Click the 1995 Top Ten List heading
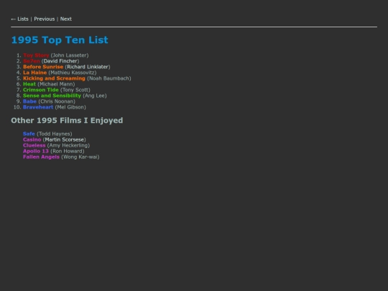 [x=60, y=40]
